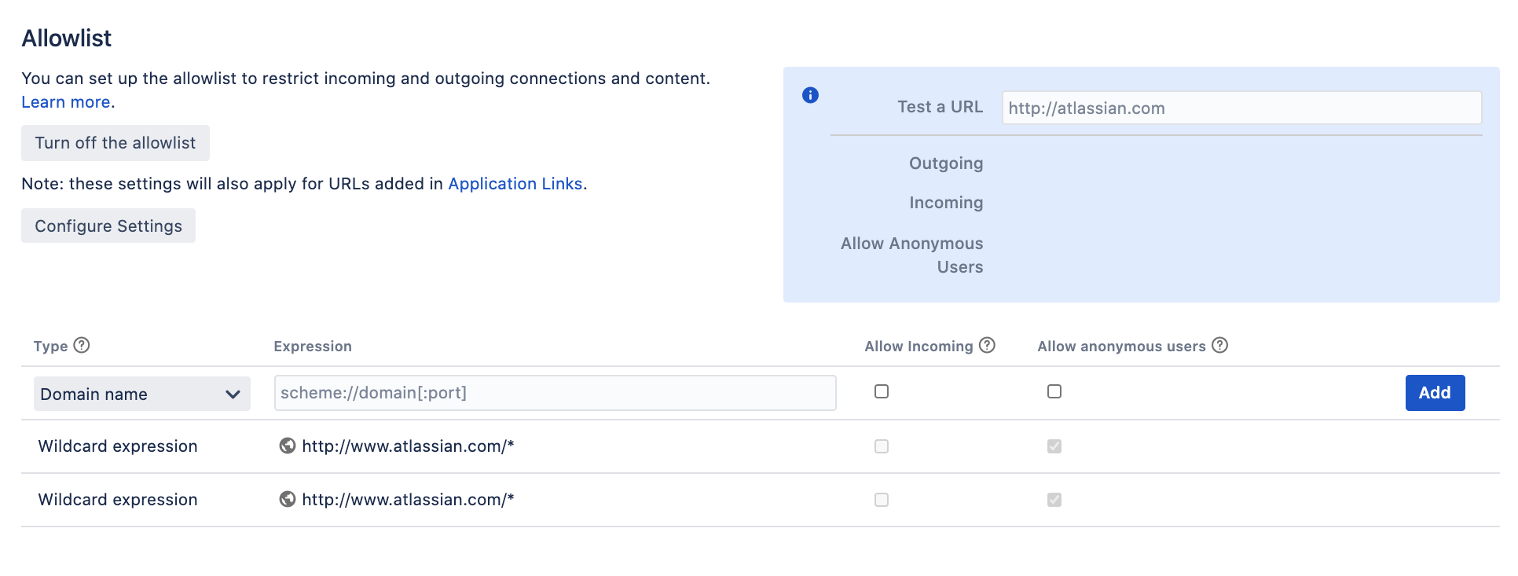Open help icon beside Allow Incoming header

pos(987,345)
